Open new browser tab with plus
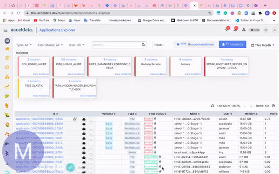This screenshot has width=279, height=174. 265,5
